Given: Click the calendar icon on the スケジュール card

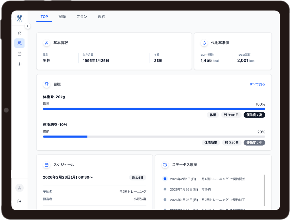Looking at the screenshot, I should (46, 165).
